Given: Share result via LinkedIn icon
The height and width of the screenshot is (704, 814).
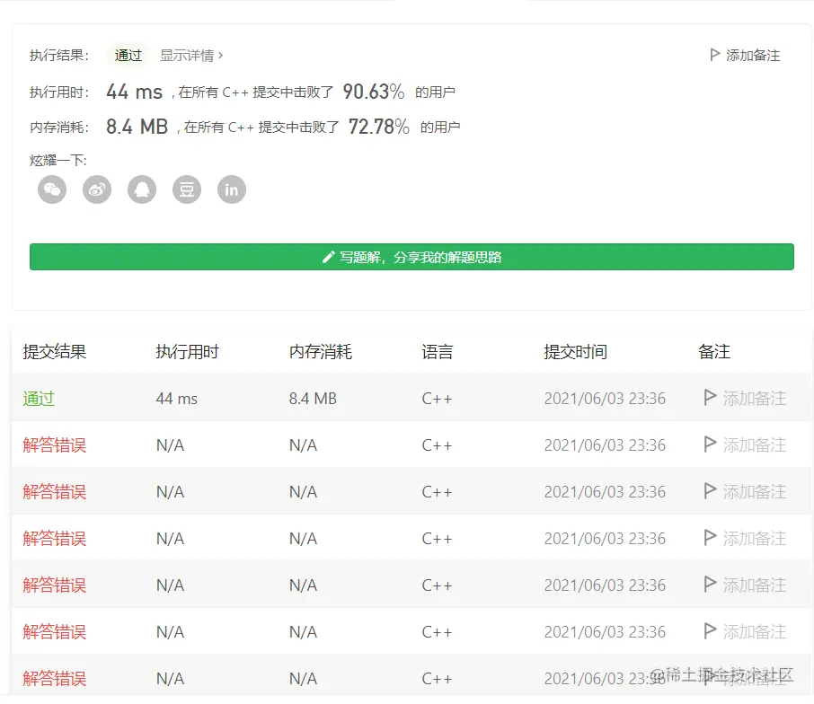Looking at the screenshot, I should click(x=232, y=189).
